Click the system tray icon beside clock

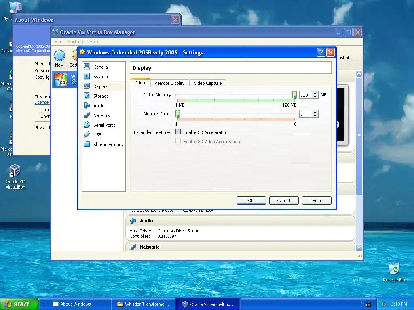(x=384, y=304)
